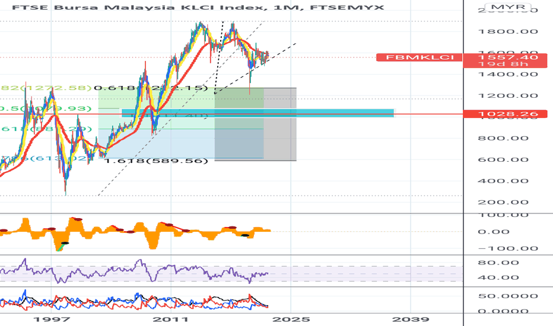This screenshot has width=553, height=326.
Task: Click the FBMKLCI symbol label
Action: 419,57
